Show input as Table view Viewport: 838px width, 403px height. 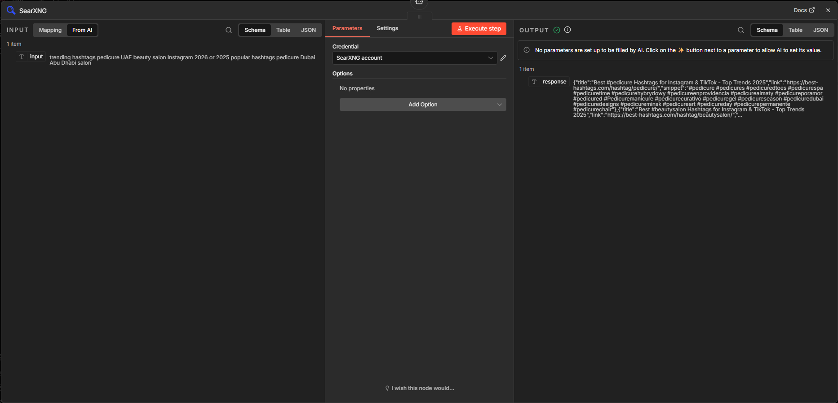(x=283, y=30)
